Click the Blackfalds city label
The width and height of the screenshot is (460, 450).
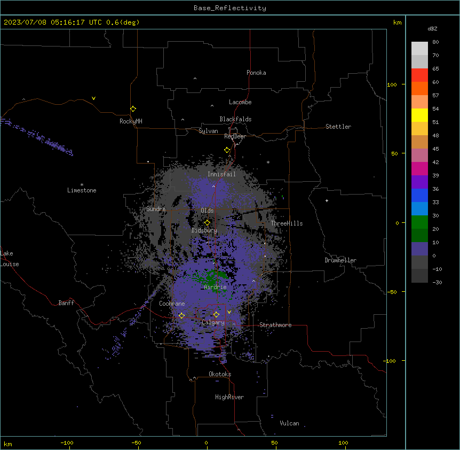tap(235, 119)
